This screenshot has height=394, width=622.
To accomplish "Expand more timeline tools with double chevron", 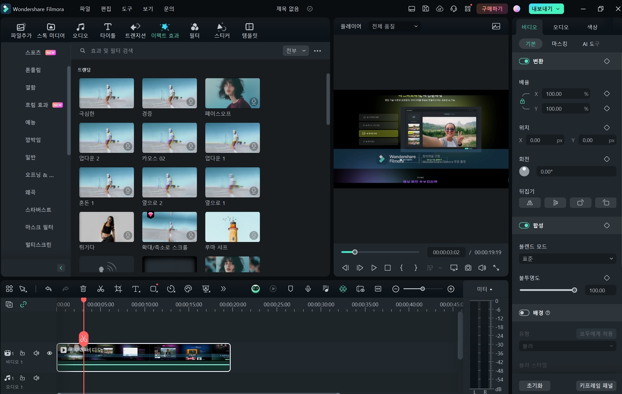I will (x=223, y=289).
